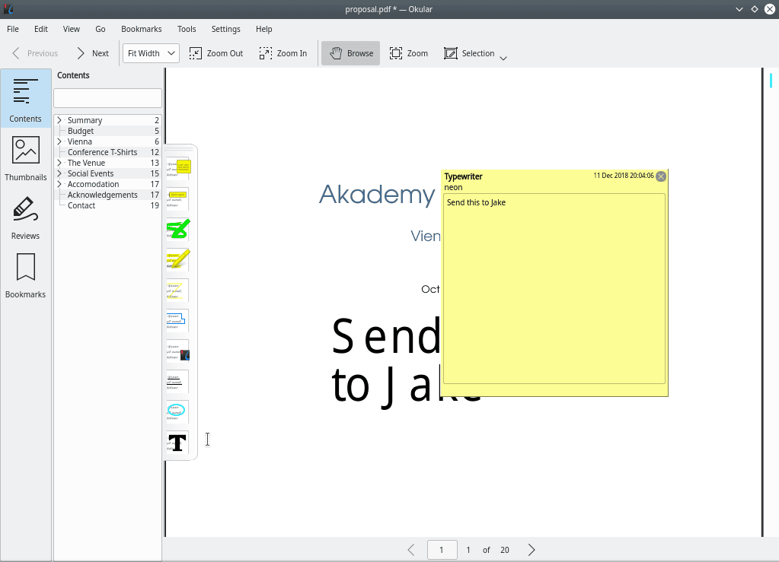
Task: Click inside the page number field
Action: (442, 549)
